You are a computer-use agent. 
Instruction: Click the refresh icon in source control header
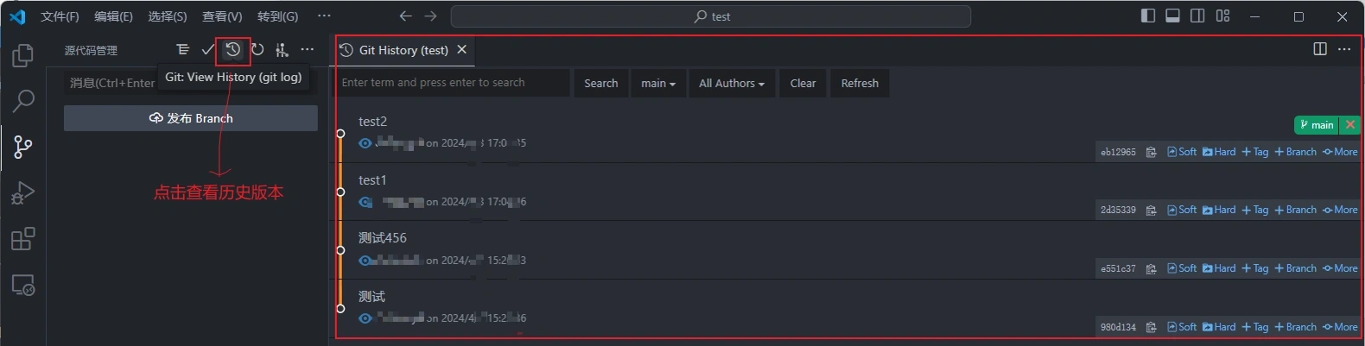click(257, 50)
